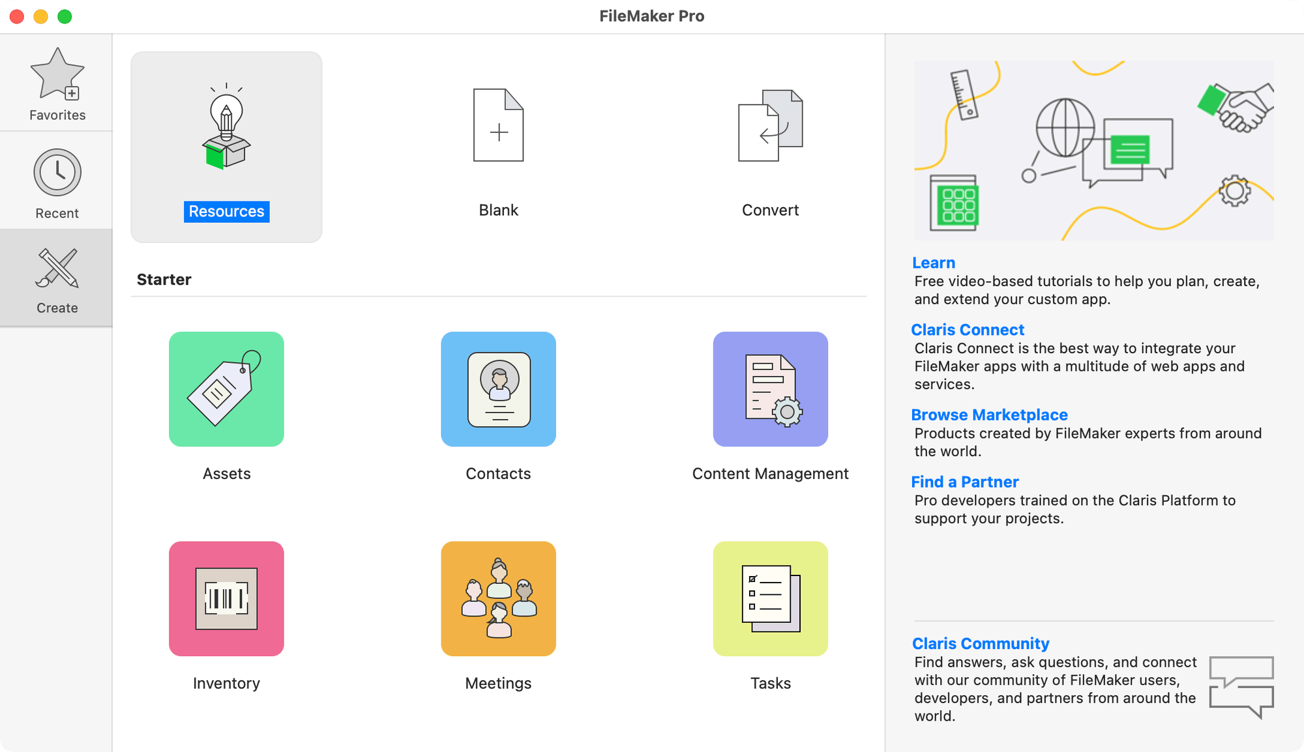
Task: Select the Create sidebar tab
Action: (x=57, y=278)
